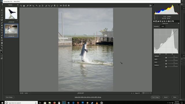The width and height of the screenshot is (185, 104).
Task: Click the Shadows slider handle
Action: pos(166,67)
